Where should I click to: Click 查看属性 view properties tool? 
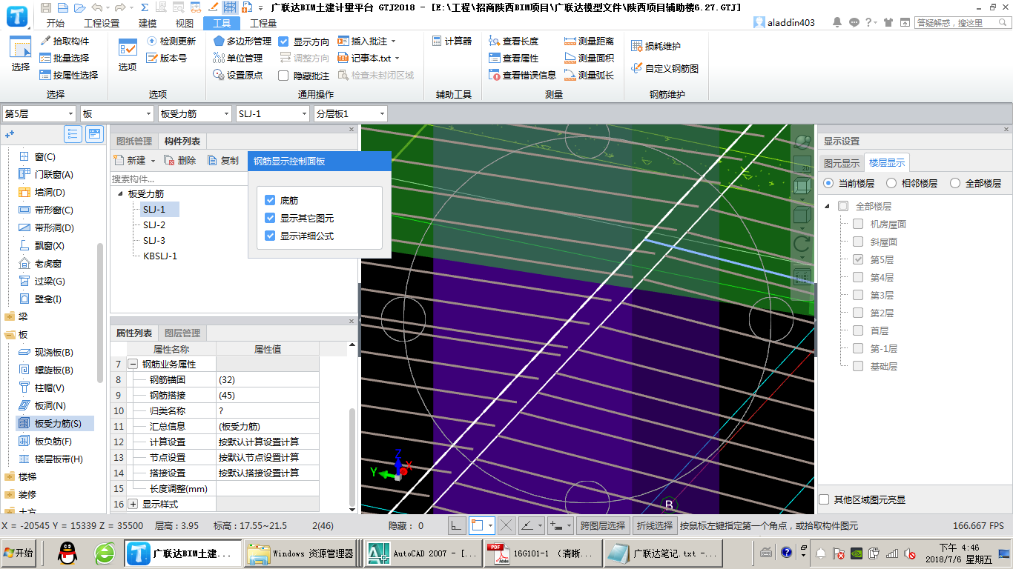click(514, 58)
